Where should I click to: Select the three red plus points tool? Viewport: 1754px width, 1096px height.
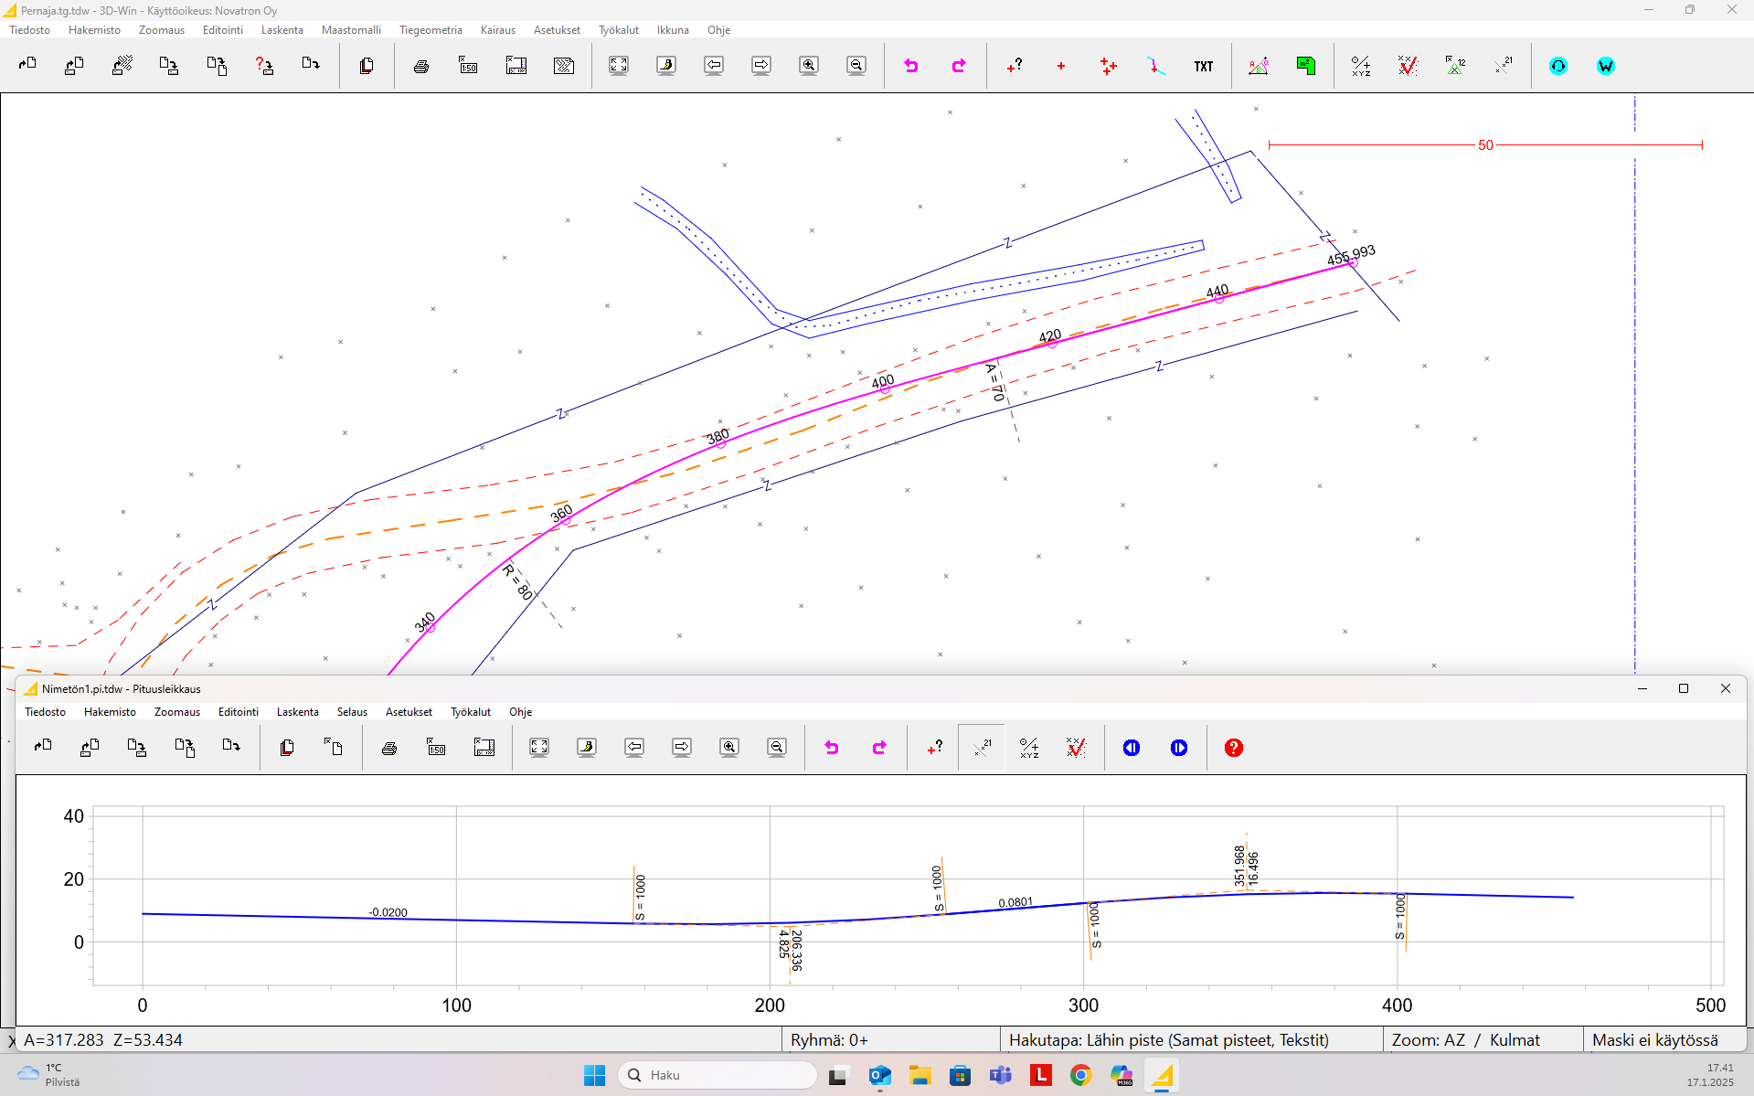click(x=1108, y=66)
